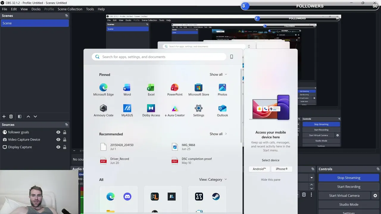Launch Excel from pinned apps
Viewport: 381px width, 214px height.
(x=151, y=90)
